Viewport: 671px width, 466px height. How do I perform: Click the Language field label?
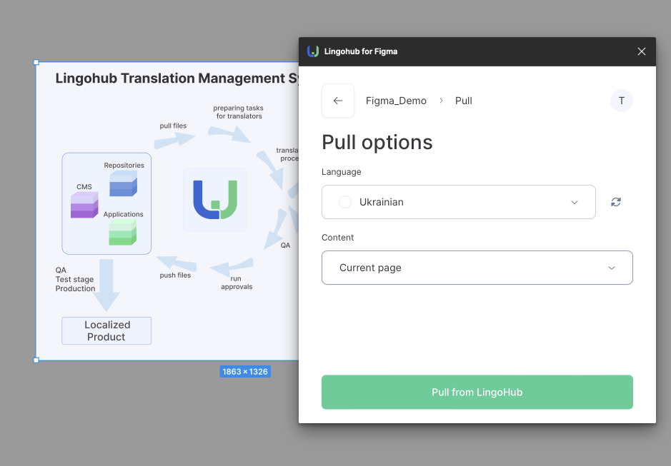(341, 172)
